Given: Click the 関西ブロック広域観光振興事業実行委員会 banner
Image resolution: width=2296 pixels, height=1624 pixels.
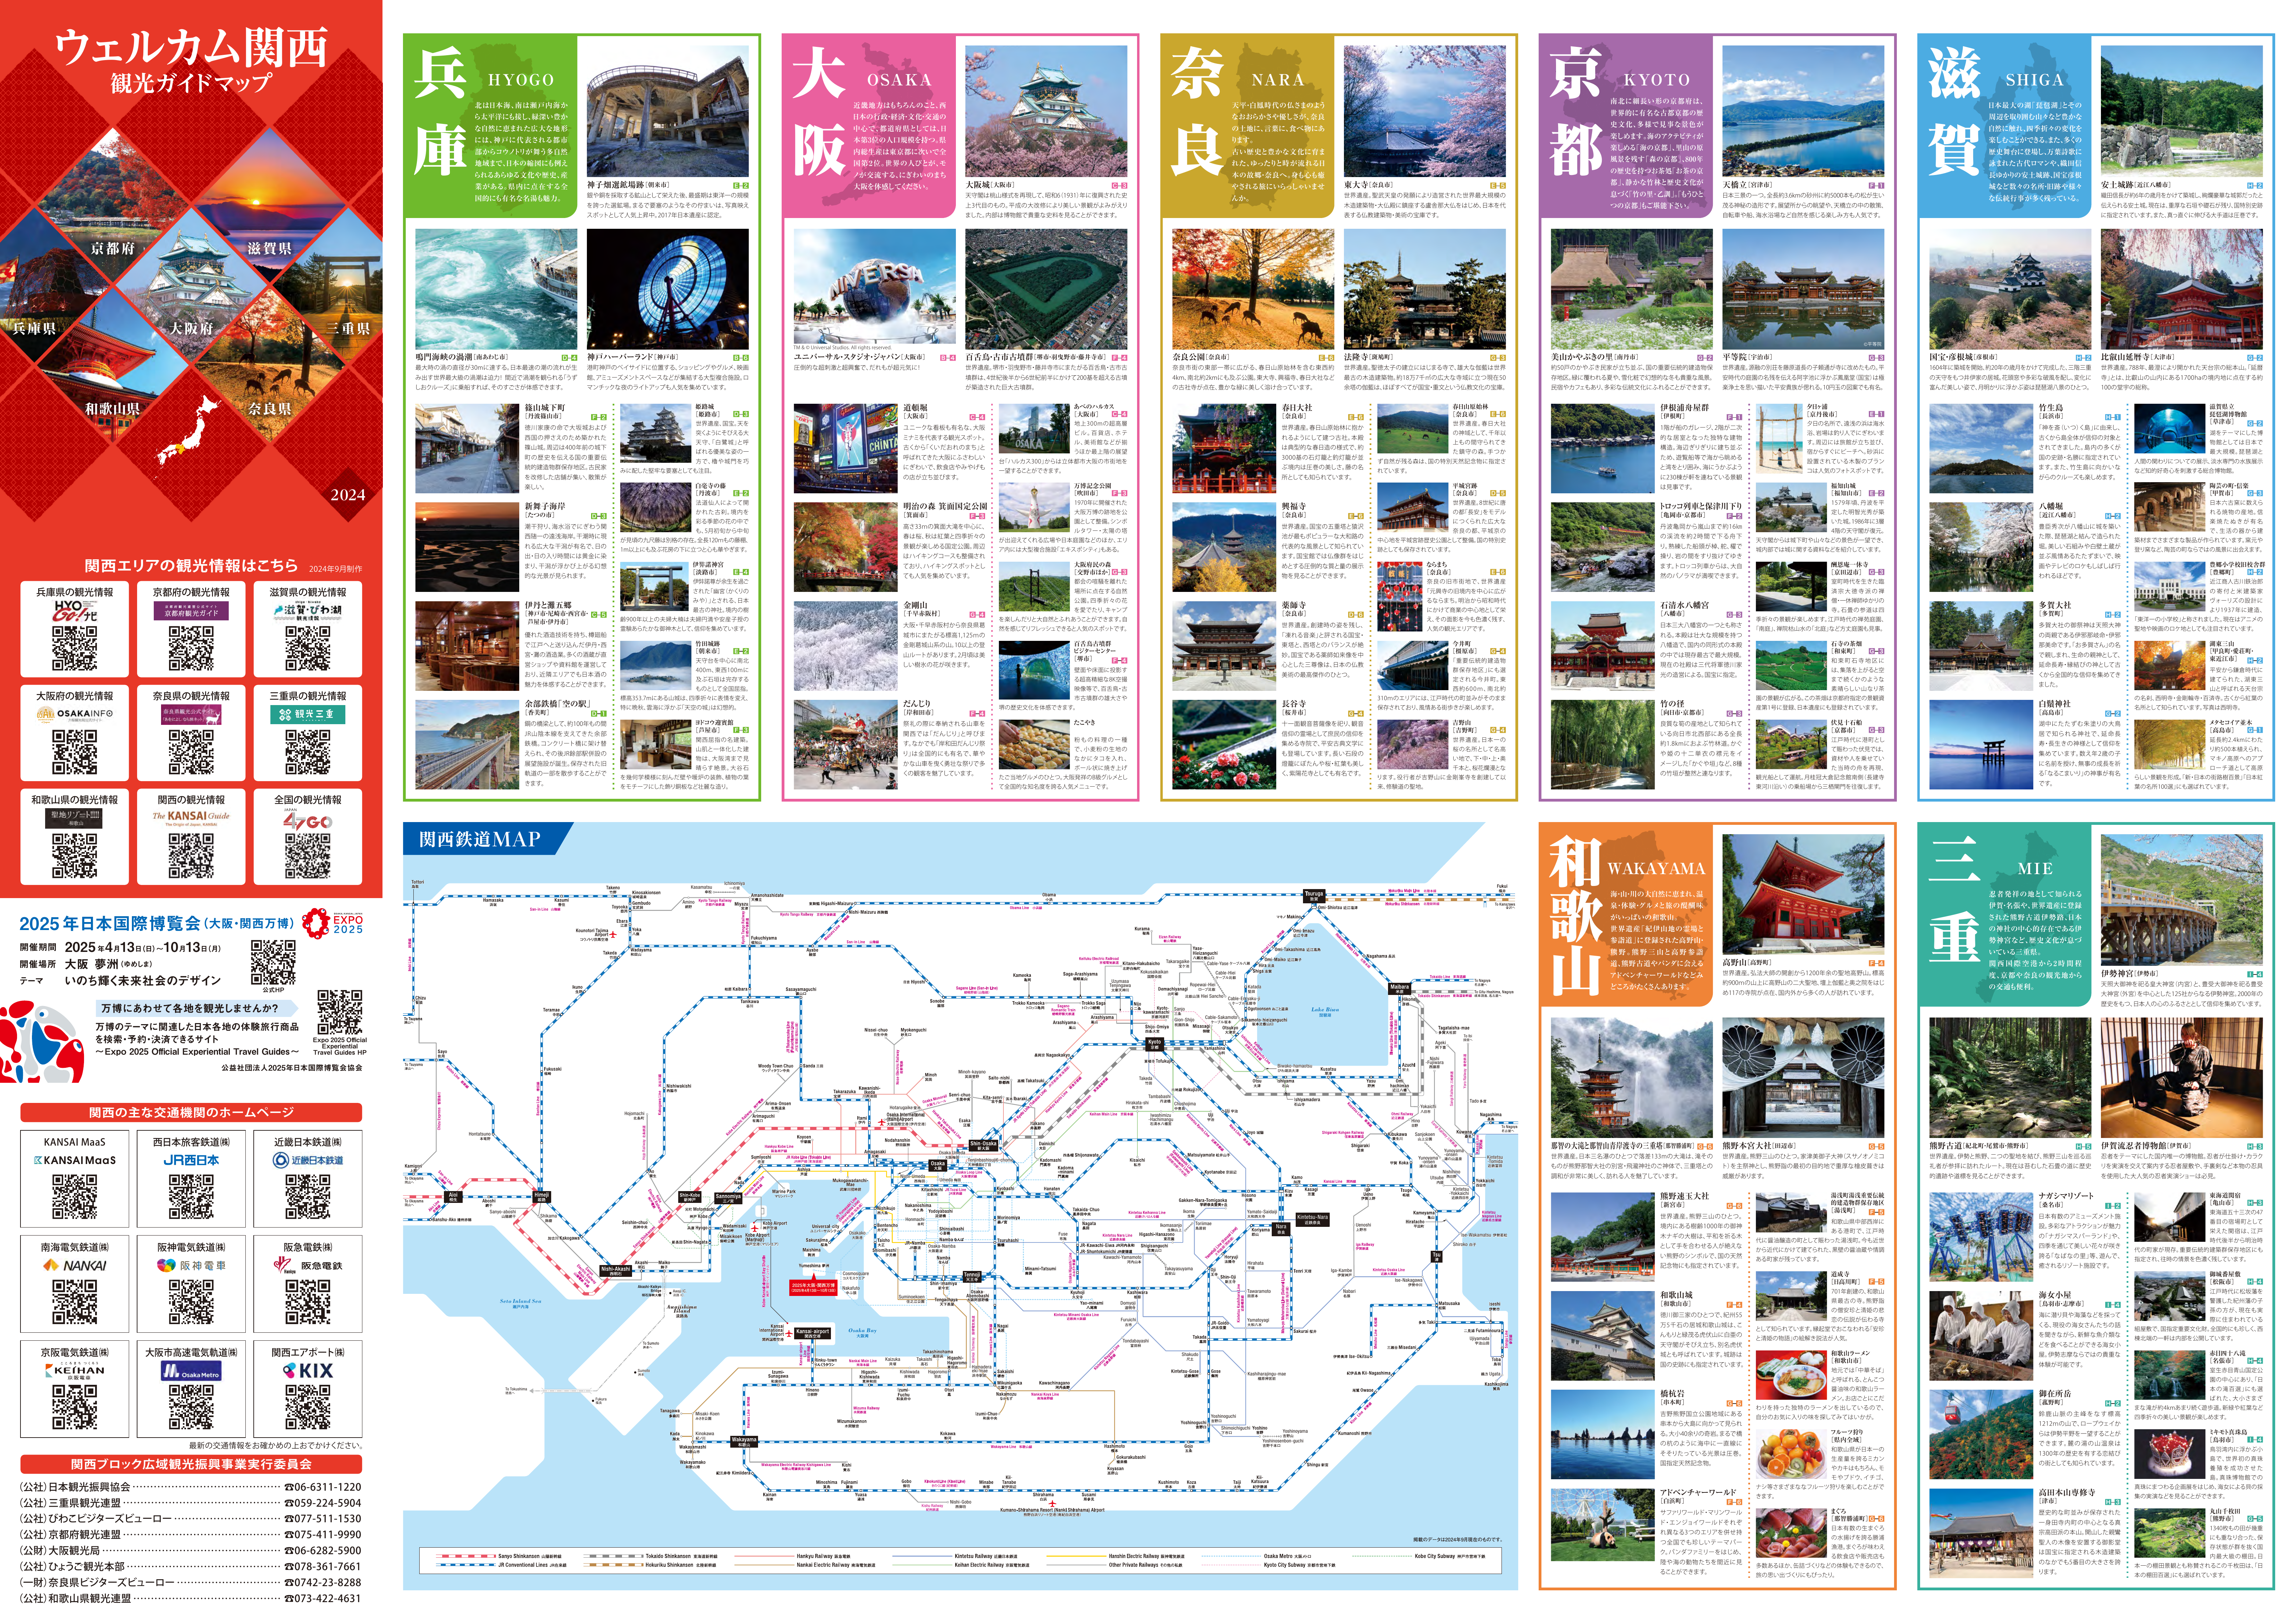Looking at the screenshot, I should (x=191, y=1464).
